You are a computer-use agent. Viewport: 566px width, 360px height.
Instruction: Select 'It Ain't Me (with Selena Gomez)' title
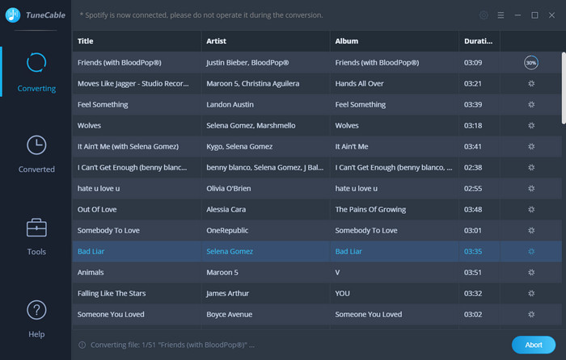[x=128, y=147]
